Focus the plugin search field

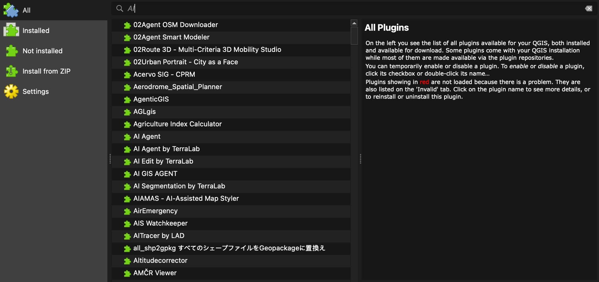click(x=353, y=8)
